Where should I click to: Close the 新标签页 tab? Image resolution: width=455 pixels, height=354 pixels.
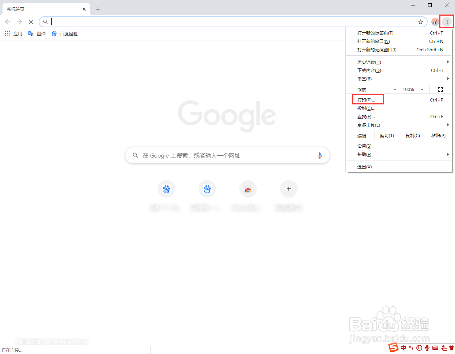pos(84,9)
